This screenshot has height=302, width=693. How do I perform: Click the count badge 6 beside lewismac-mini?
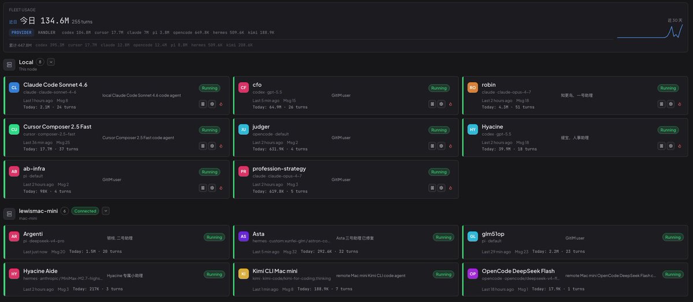(65, 211)
